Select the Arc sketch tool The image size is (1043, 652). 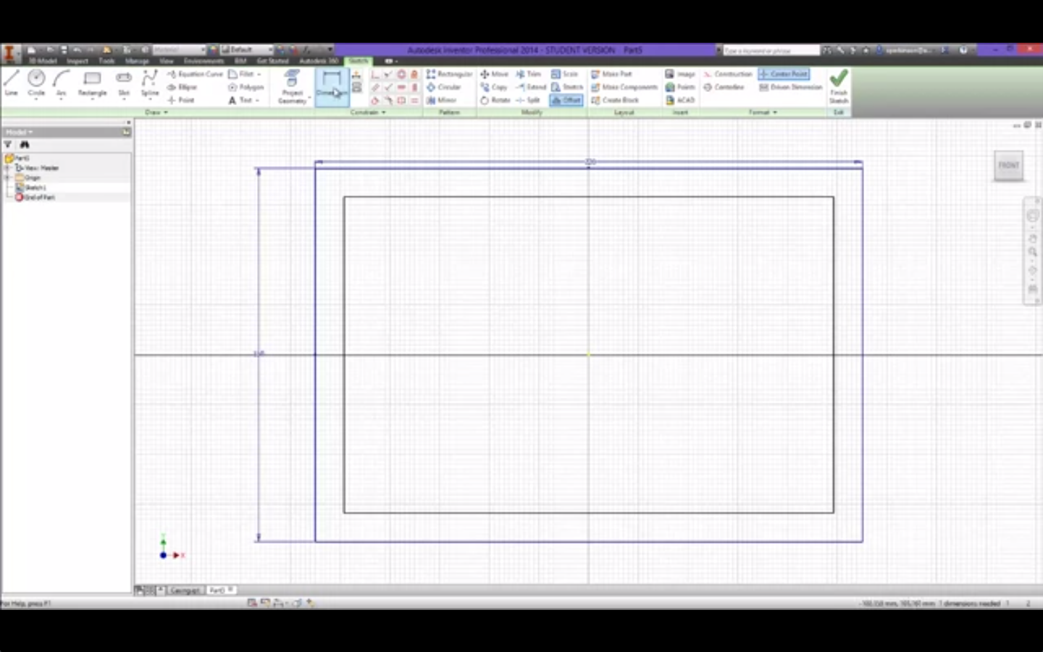click(62, 83)
